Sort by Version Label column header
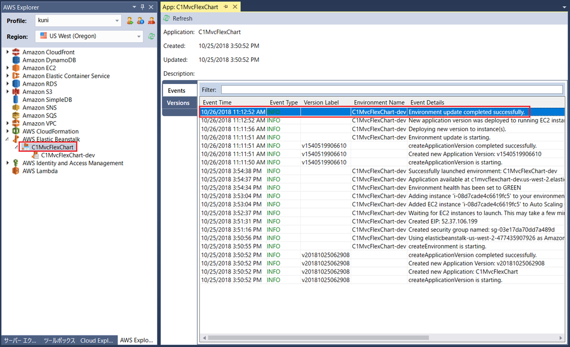This screenshot has height=347, width=570. [x=326, y=102]
